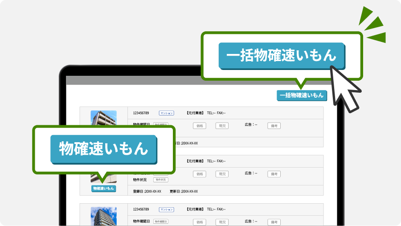401x226 pixels.
Task: Open the third listing's high-rise tower photo
Action: click(x=103, y=216)
